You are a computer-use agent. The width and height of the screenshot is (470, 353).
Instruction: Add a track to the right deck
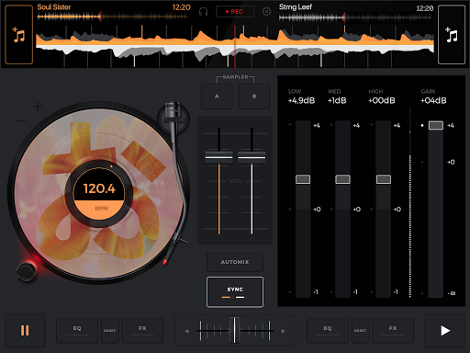pos(452,34)
